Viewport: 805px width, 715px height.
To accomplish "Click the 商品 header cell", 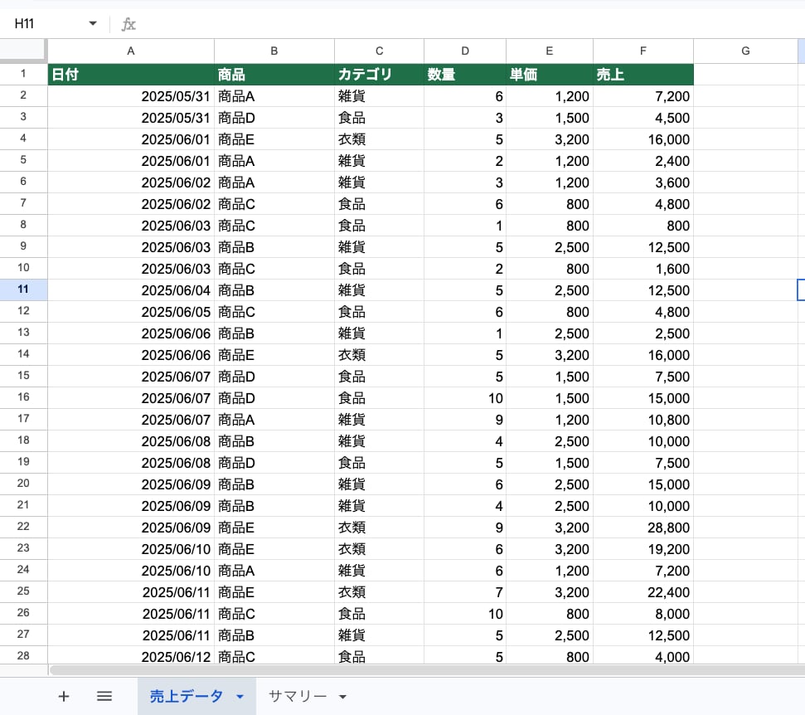I will pyautogui.click(x=274, y=75).
